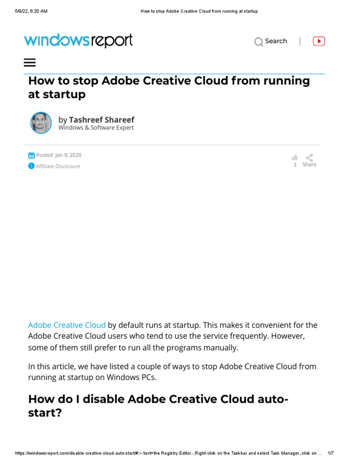Click the thumbs up like icon
Viewport: 349px width, 465px height.
point(294,157)
